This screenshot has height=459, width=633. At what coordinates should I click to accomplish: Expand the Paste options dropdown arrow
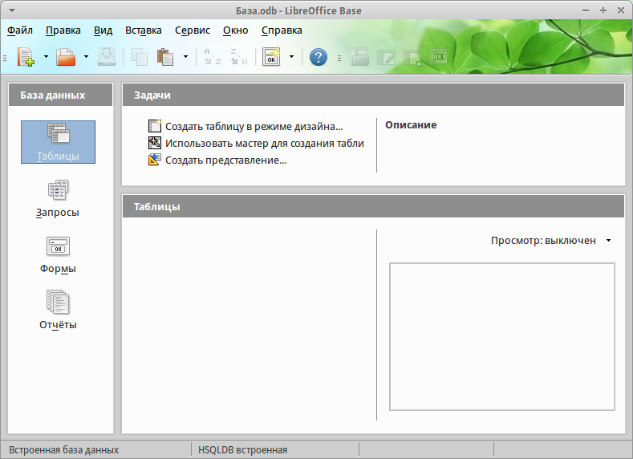[185, 57]
